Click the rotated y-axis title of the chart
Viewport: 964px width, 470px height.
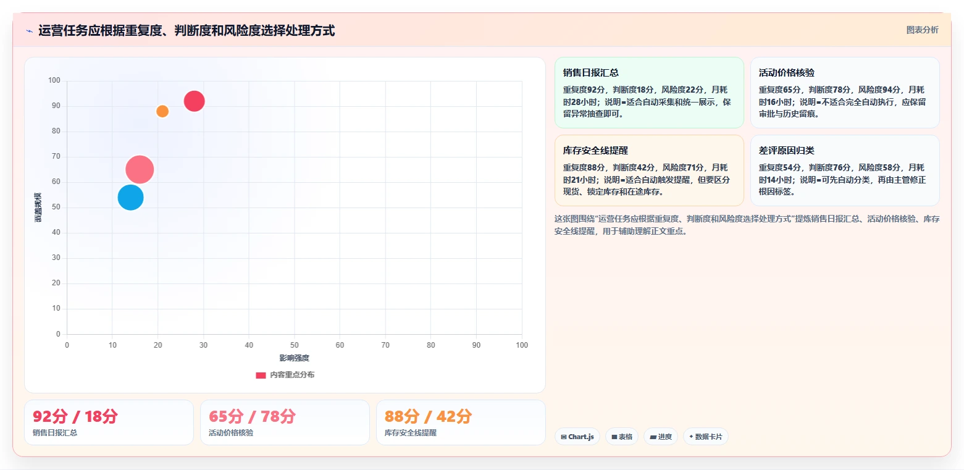point(38,208)
